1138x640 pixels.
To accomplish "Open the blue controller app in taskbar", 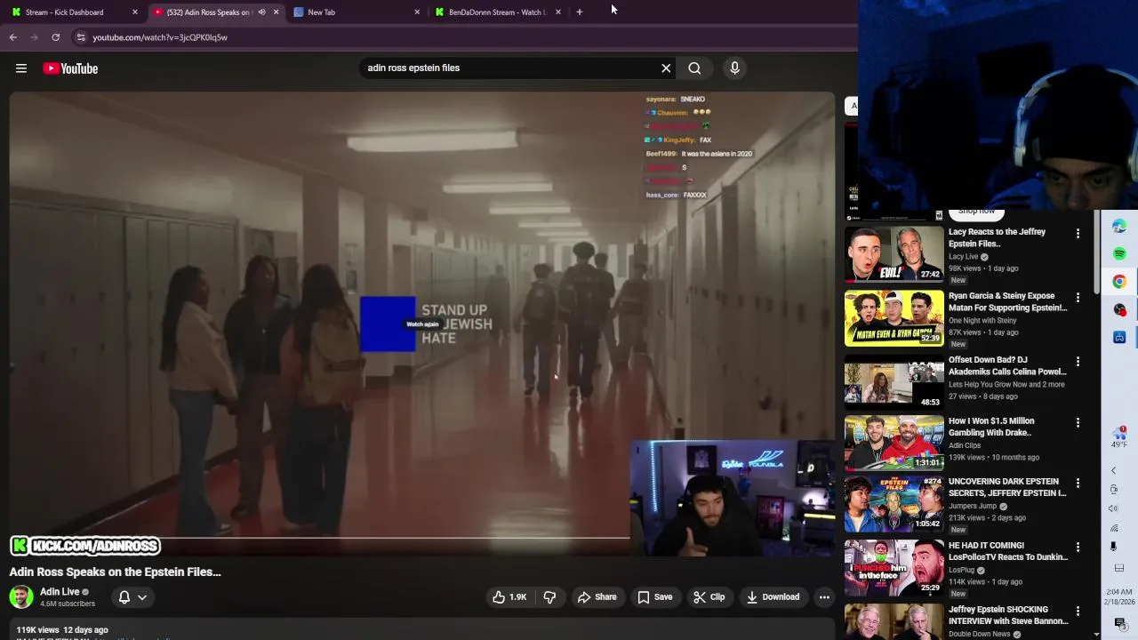I will point(1119,337).
